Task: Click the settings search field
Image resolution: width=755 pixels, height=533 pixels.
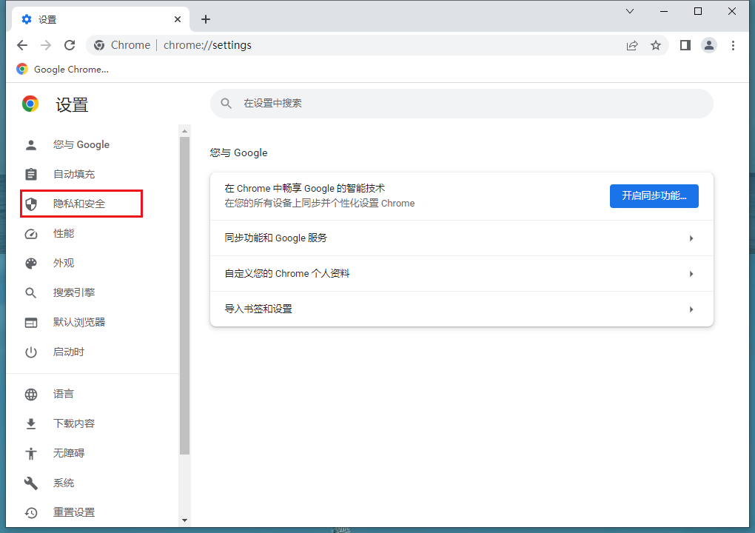Action: tap(461, 104)
